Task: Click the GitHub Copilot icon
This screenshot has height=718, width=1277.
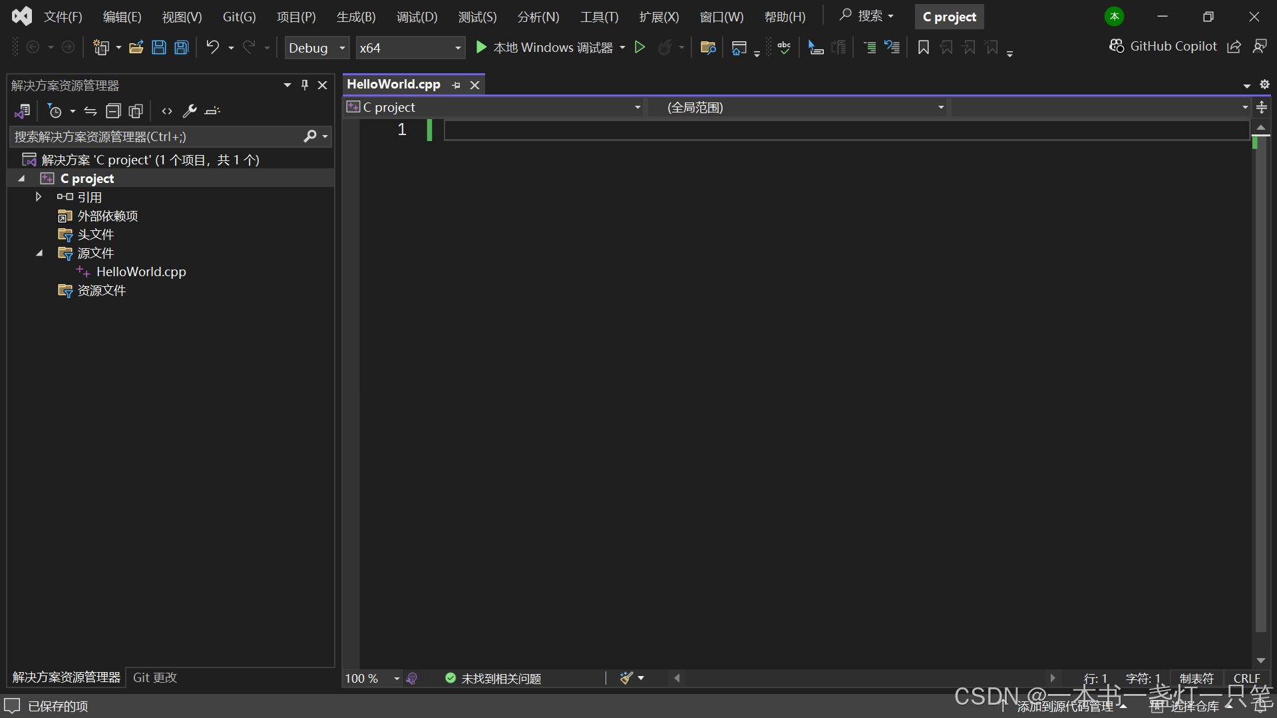Action: 1117,46
